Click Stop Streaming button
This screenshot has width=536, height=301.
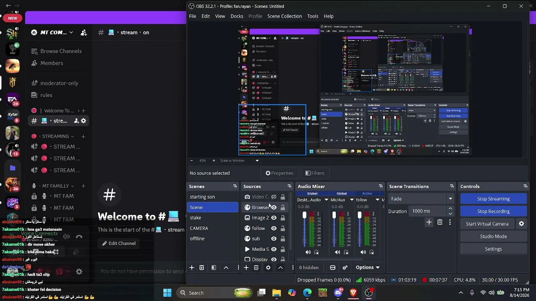(493, 199)
